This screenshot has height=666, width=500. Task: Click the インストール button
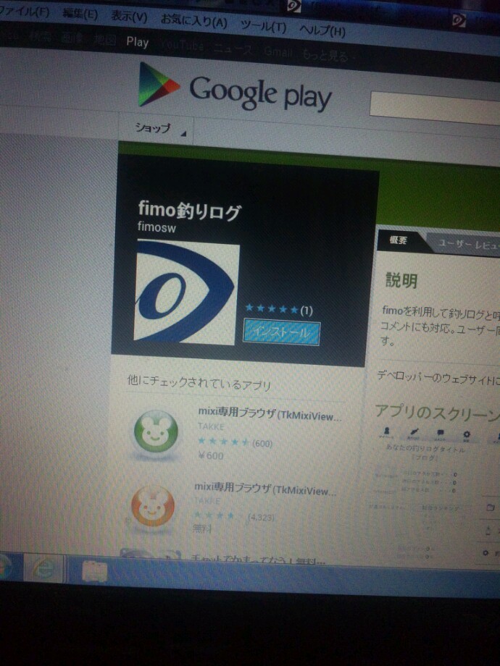(281, 332)
